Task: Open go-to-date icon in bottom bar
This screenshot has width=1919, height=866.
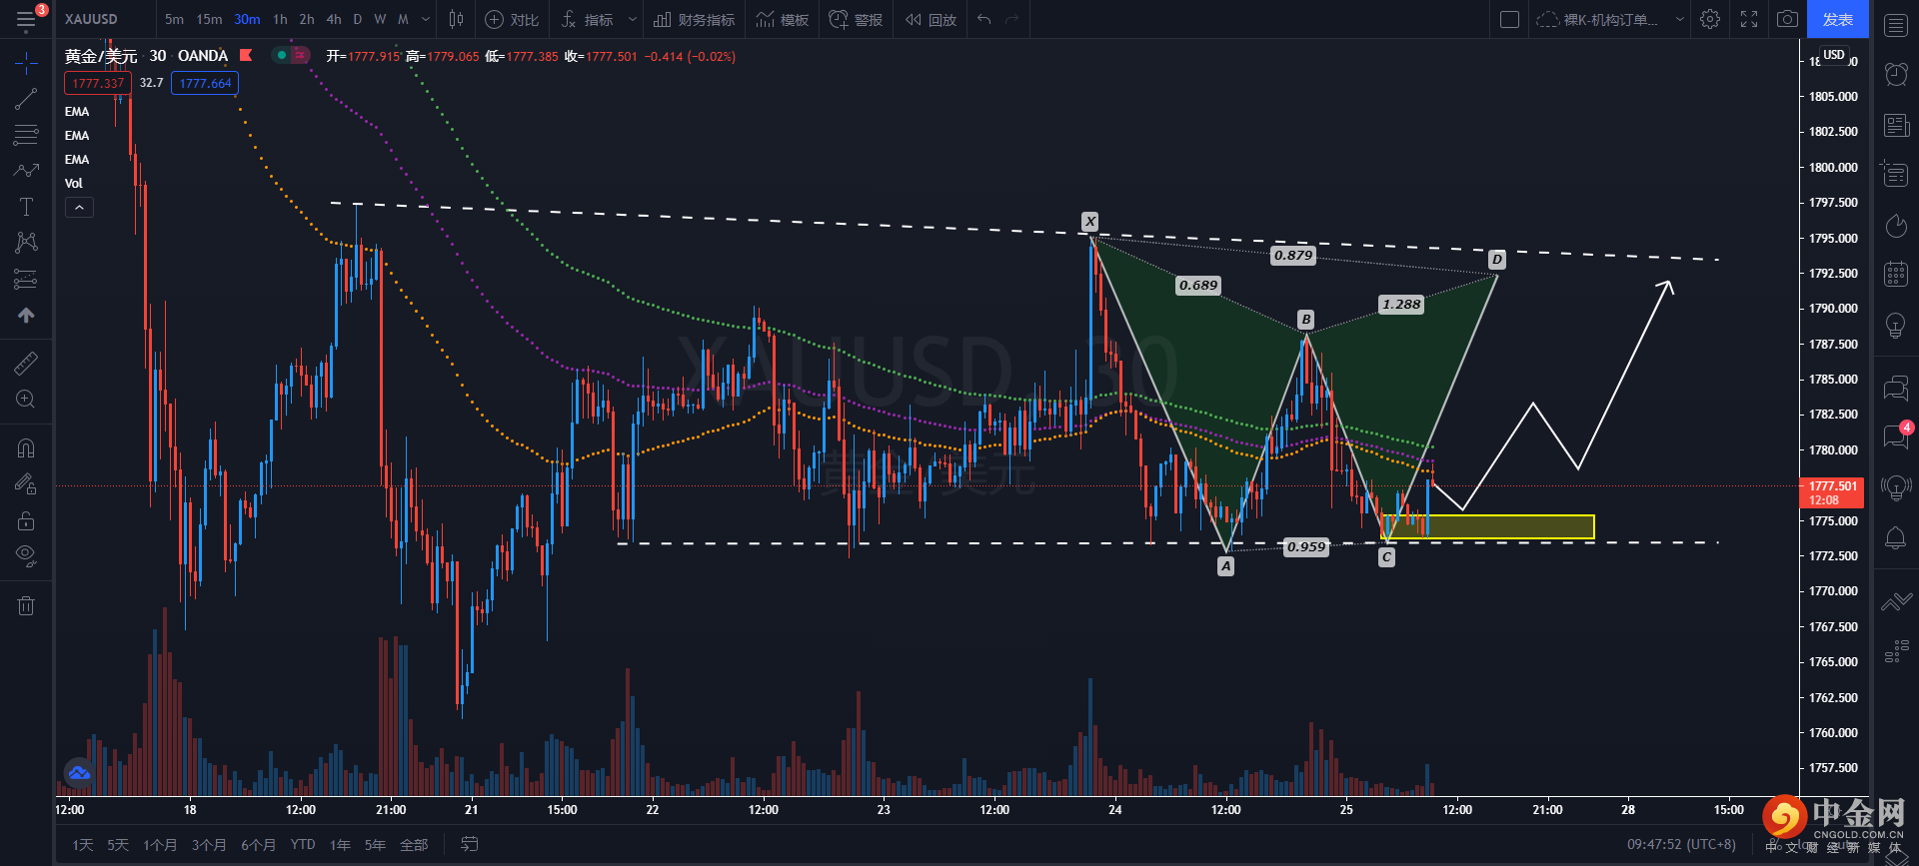Action: point(469,844)
